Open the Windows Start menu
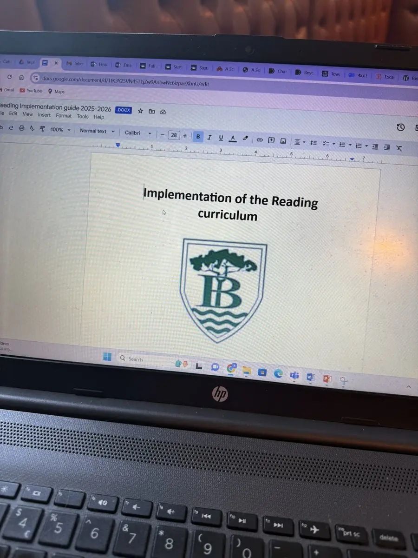This screenshot has width=418, height=558. tap(107, 357)
